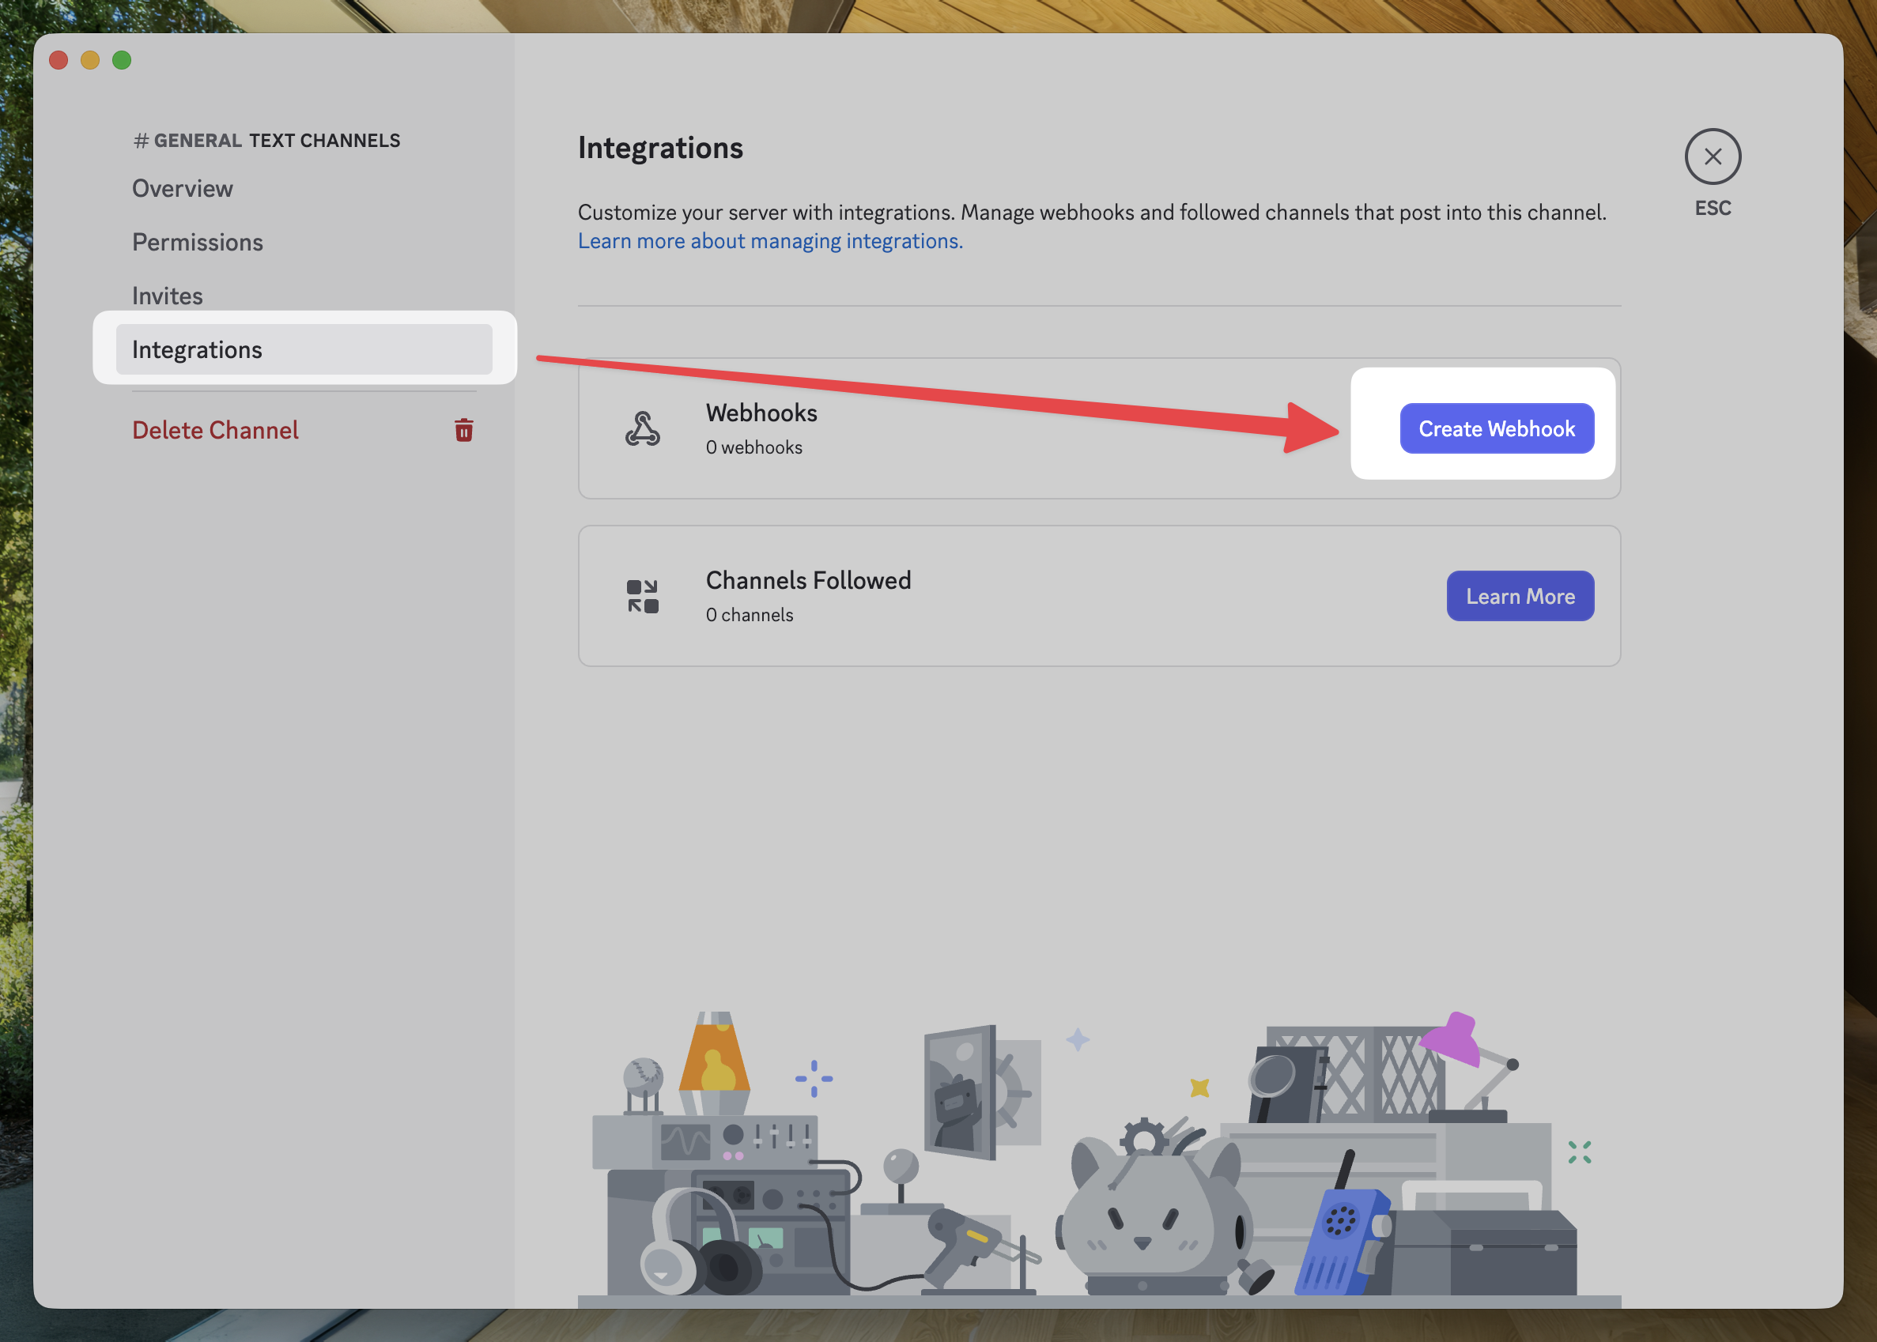Click the Channels Followed card title
This screenshot has height=1342, width=1877.
[x=807, y=580]
